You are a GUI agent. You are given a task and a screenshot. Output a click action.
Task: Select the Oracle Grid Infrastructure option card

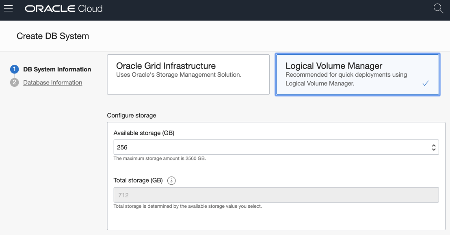pos(188,74)
